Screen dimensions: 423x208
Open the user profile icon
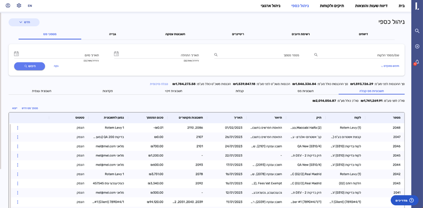tap(8, 6)
